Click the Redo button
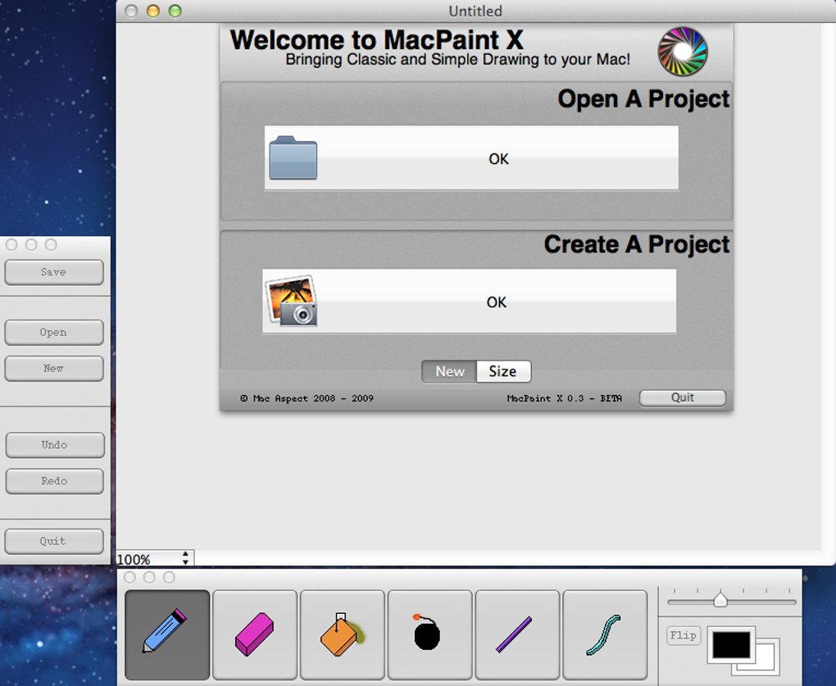The height and width of the screenshot is (686, 836). [55, 481]
